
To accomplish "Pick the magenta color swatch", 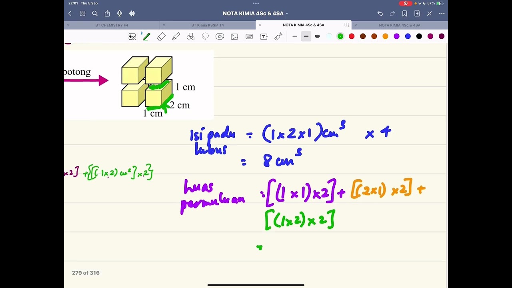I will pyautogui.click(x=430, y=36).
